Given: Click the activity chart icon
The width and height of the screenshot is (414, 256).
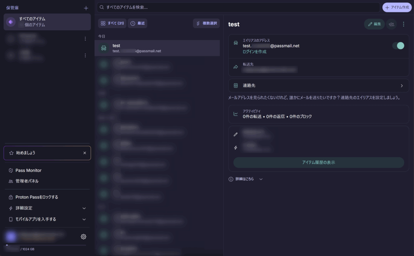Looking at the screenshot, I should point(236,114).
